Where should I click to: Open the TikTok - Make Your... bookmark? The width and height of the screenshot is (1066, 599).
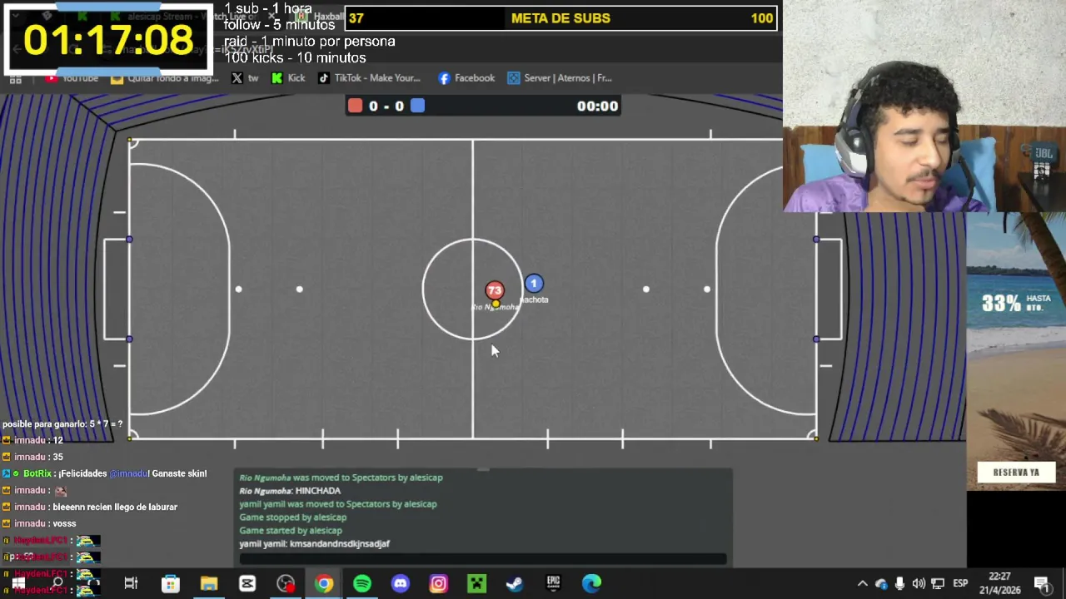coord(368,78)
